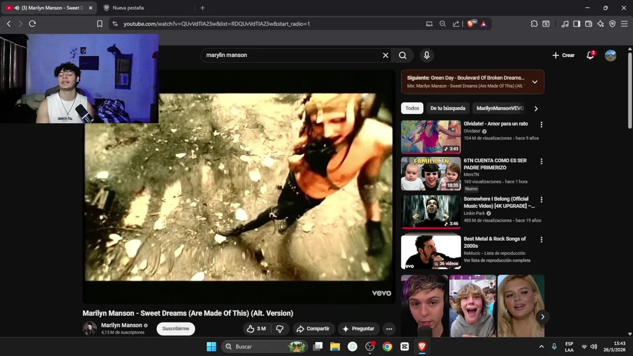Click the Linkin Park channel name
633x356 pixels.
coord(474,214)
